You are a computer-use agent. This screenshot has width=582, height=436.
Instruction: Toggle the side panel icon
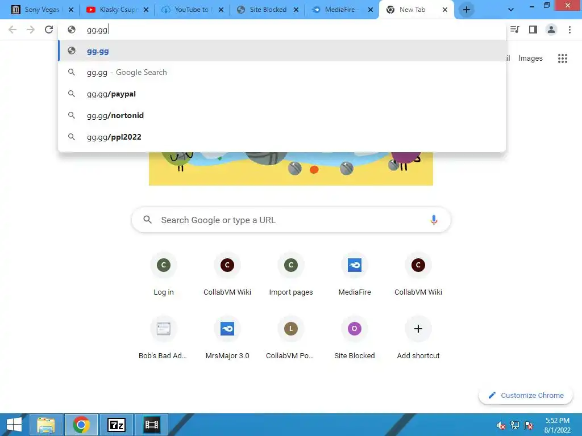click(x=533, y=30)
